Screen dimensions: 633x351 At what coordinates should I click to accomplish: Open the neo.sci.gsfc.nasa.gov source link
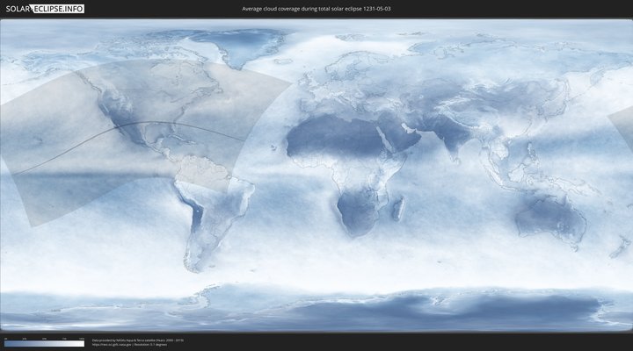(112, 345)
